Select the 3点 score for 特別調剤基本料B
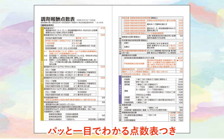Viewport: 224px width, 140px height. [103, 103]
